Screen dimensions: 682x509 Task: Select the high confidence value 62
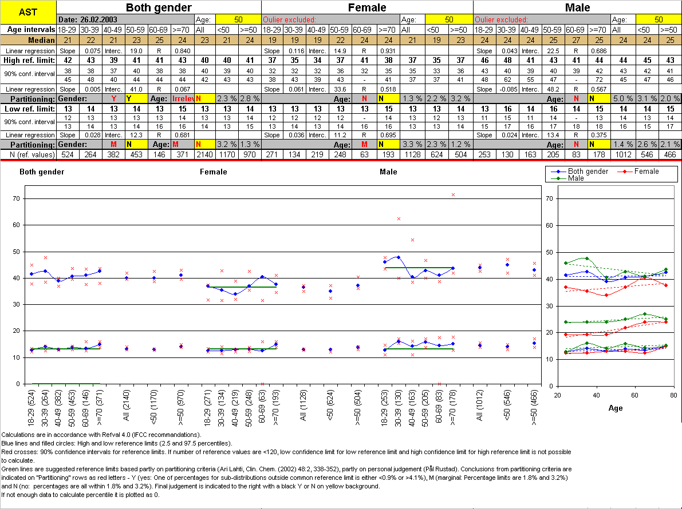(507, 79)
